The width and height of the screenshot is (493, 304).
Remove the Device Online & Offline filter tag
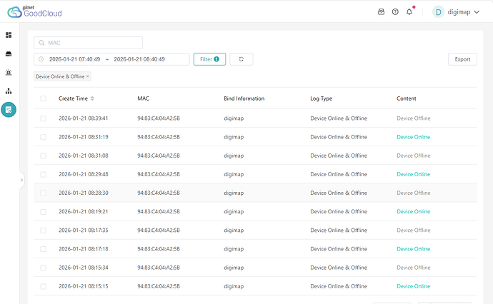tap(87, 76)
